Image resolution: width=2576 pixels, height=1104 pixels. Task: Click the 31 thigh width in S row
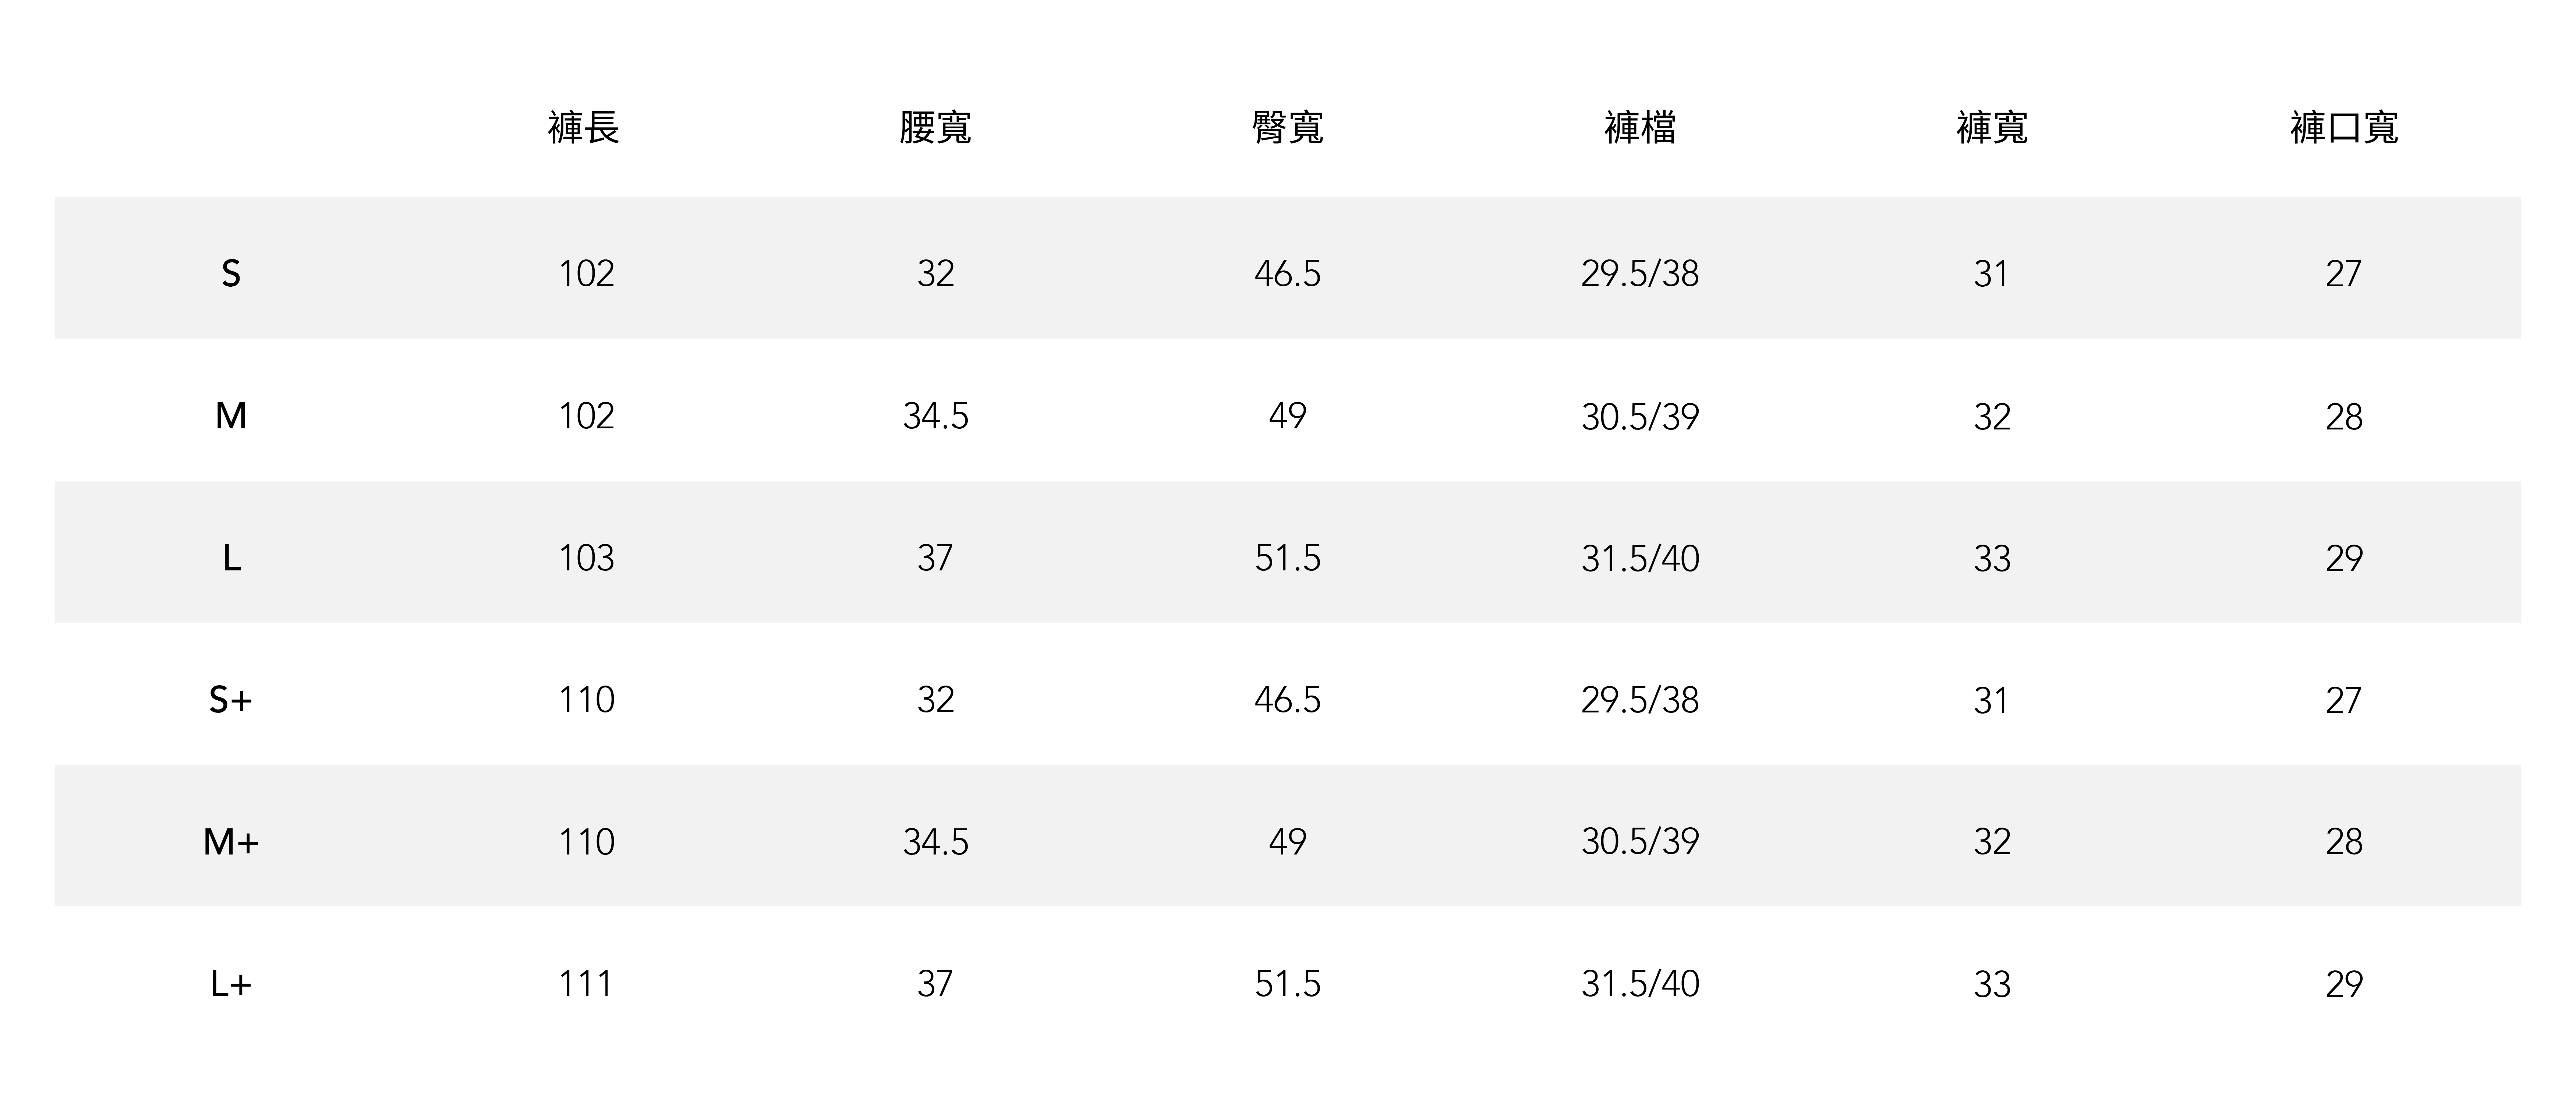[x=1991, y=273]
